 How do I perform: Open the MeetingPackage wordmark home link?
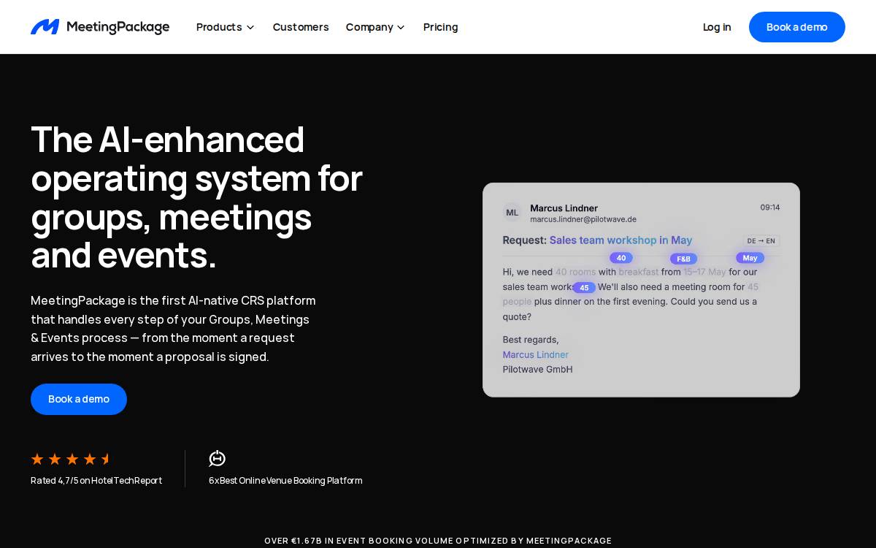(x=118, y=27)
